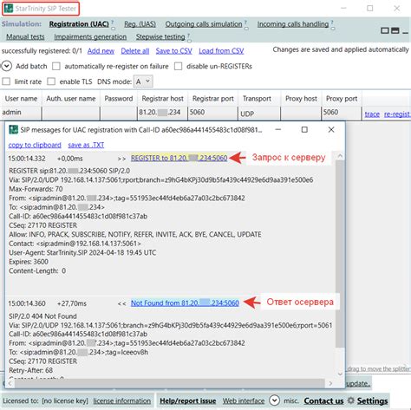
Task: Click the help question mark beside Registration (UAC)
Action: [x=113, y=23]
